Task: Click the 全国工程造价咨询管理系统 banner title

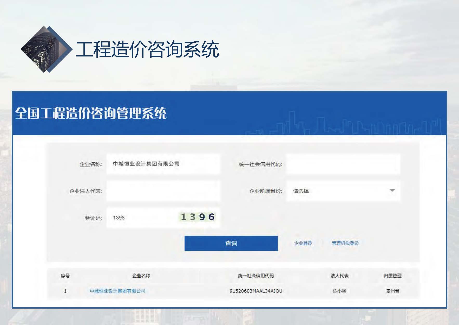Action: click(x=91, y=113)
